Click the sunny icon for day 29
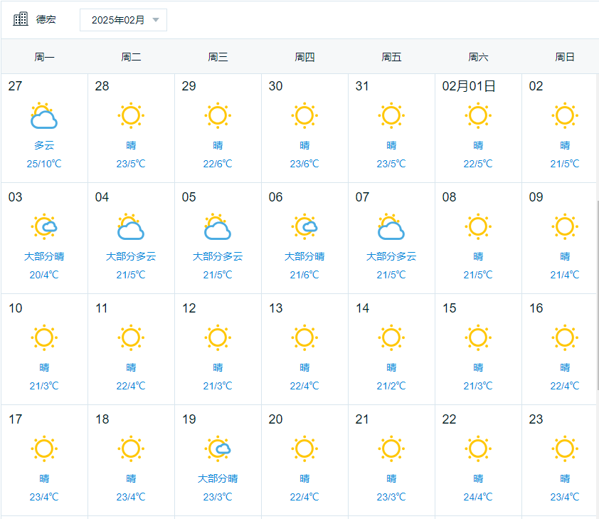This screenshot has height=519, width=599. tap(218, 115)
